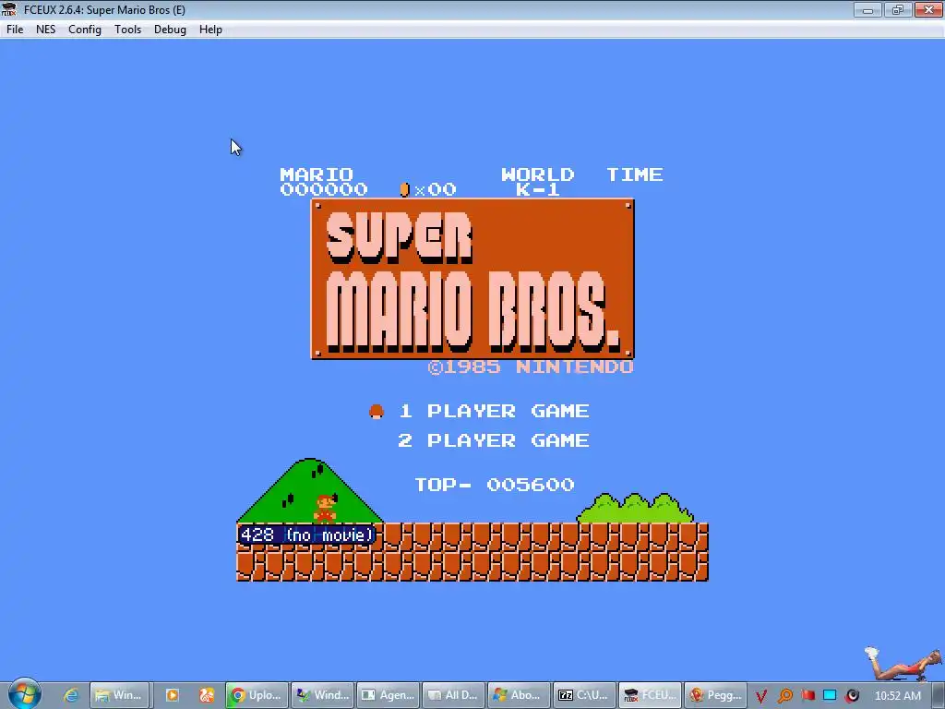Image resolution: width=945 pixels, height=709 pixels.
Task: Click the ©1985 NINTENDO copyright text
Action: (x=531, y=367)
